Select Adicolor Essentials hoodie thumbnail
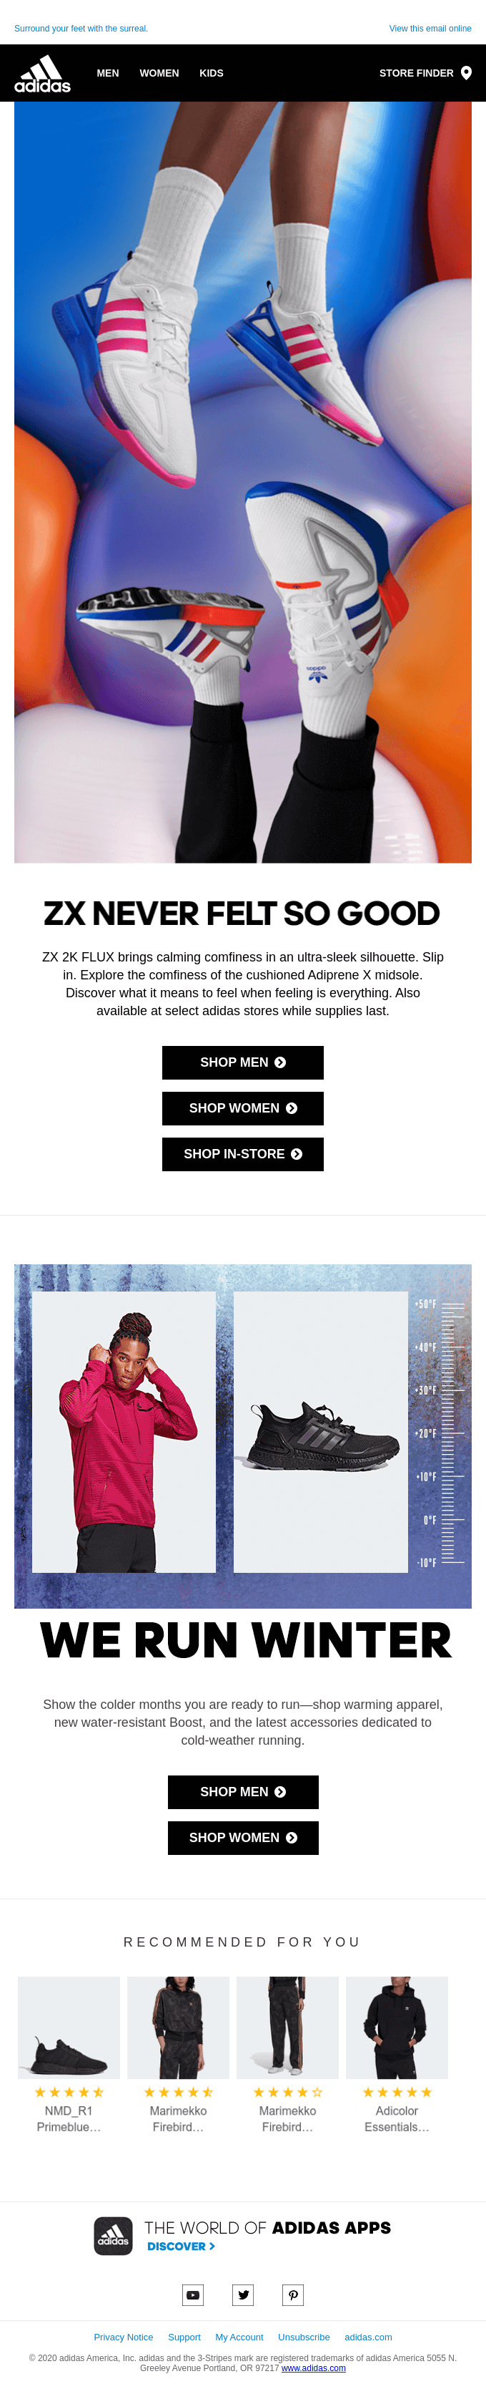The height and width of the screenshot is (2384, 486). [397, 2027]
